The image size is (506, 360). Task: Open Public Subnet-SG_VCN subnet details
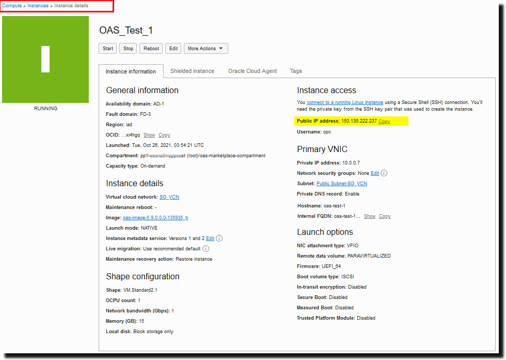pos(342,183)
